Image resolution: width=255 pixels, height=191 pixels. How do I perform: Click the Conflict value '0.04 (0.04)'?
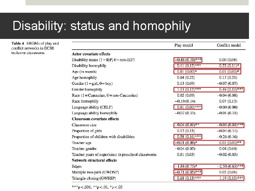point(228,149)
